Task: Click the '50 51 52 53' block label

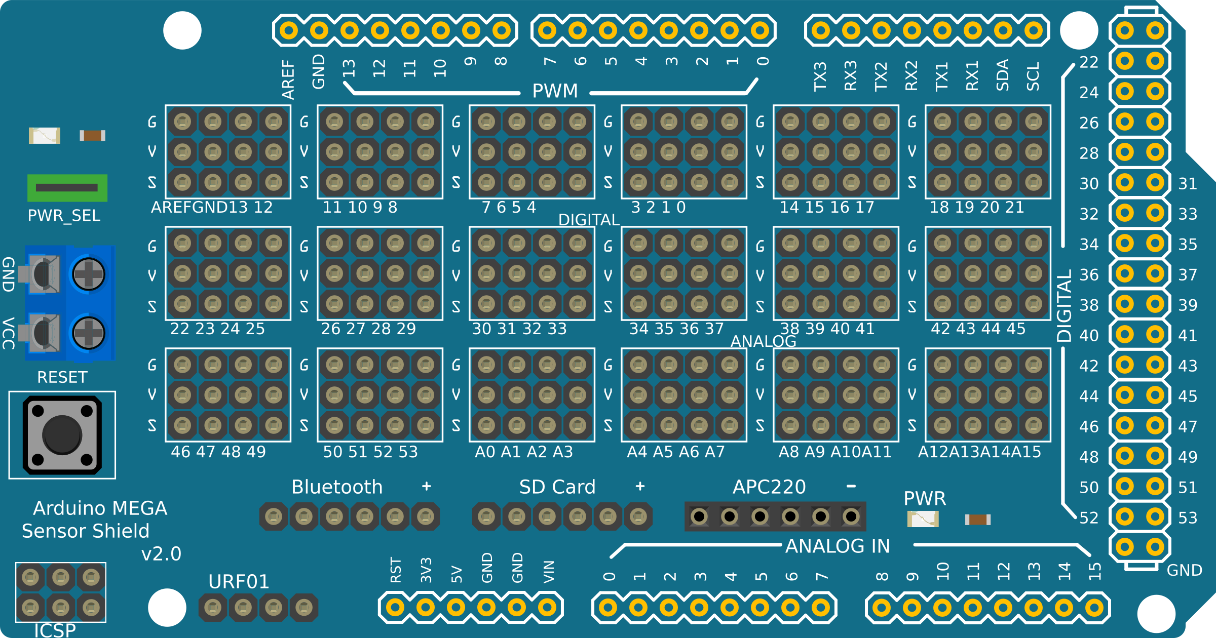Action: tap(370, 452)
